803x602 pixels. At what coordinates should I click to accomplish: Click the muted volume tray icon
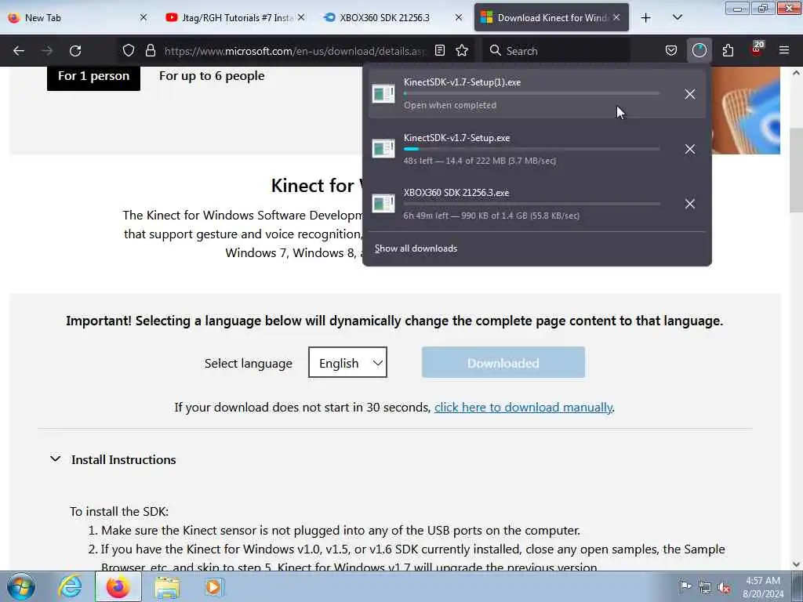coord(724,587)
